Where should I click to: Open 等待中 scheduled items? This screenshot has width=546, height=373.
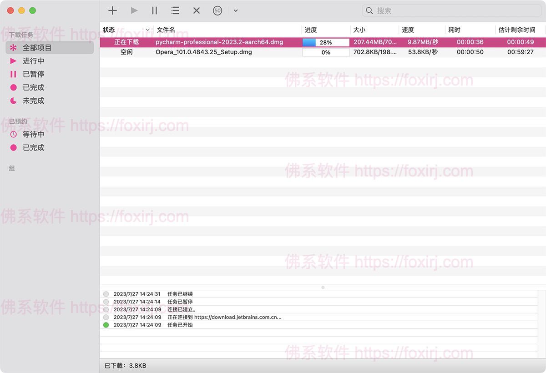[x=34, y=134]
